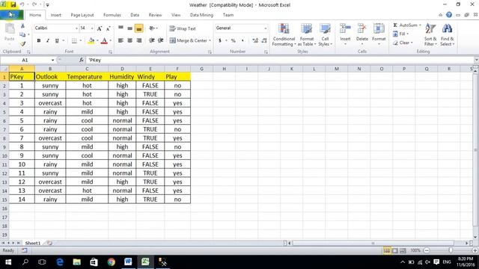Toggle Top Align
The width and height of the screenshot is (479, 269).
point(121,28)
